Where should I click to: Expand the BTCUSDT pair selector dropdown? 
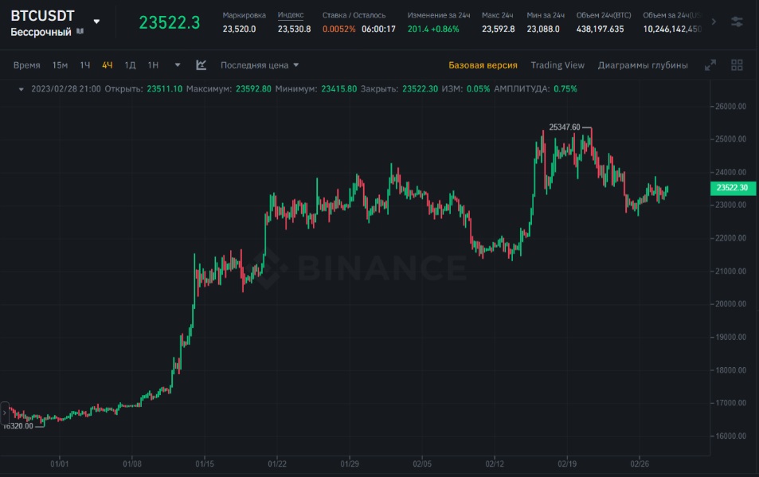tap(96, 22)
